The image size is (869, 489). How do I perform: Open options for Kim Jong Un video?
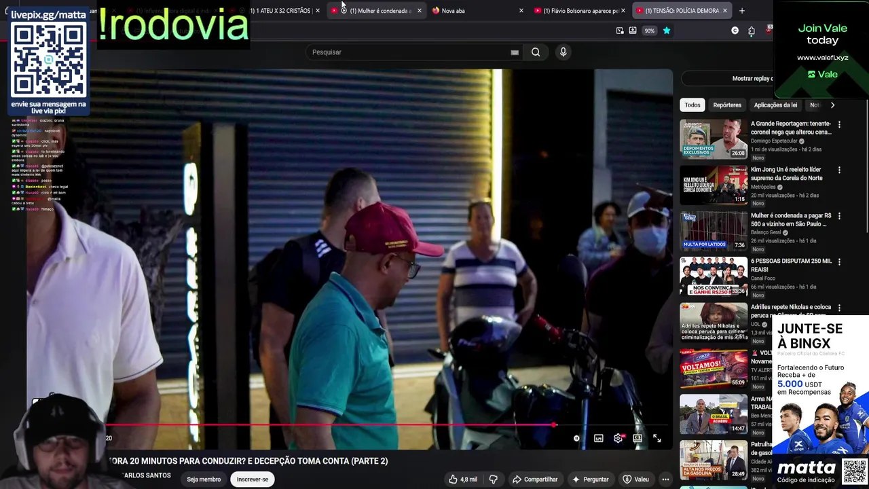(x=839, y=170)
